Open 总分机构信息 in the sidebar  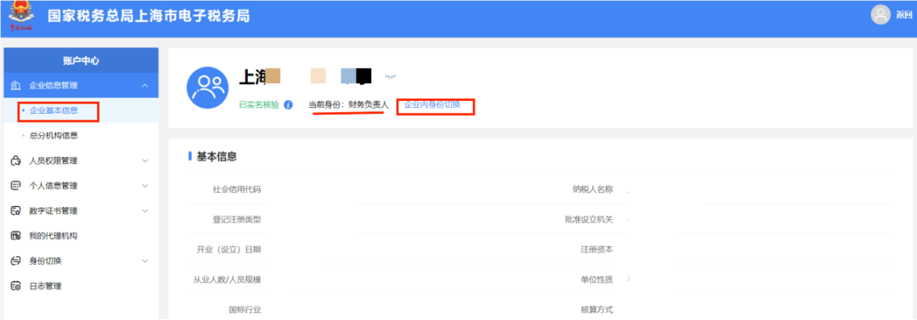click(x=53, y=136)
